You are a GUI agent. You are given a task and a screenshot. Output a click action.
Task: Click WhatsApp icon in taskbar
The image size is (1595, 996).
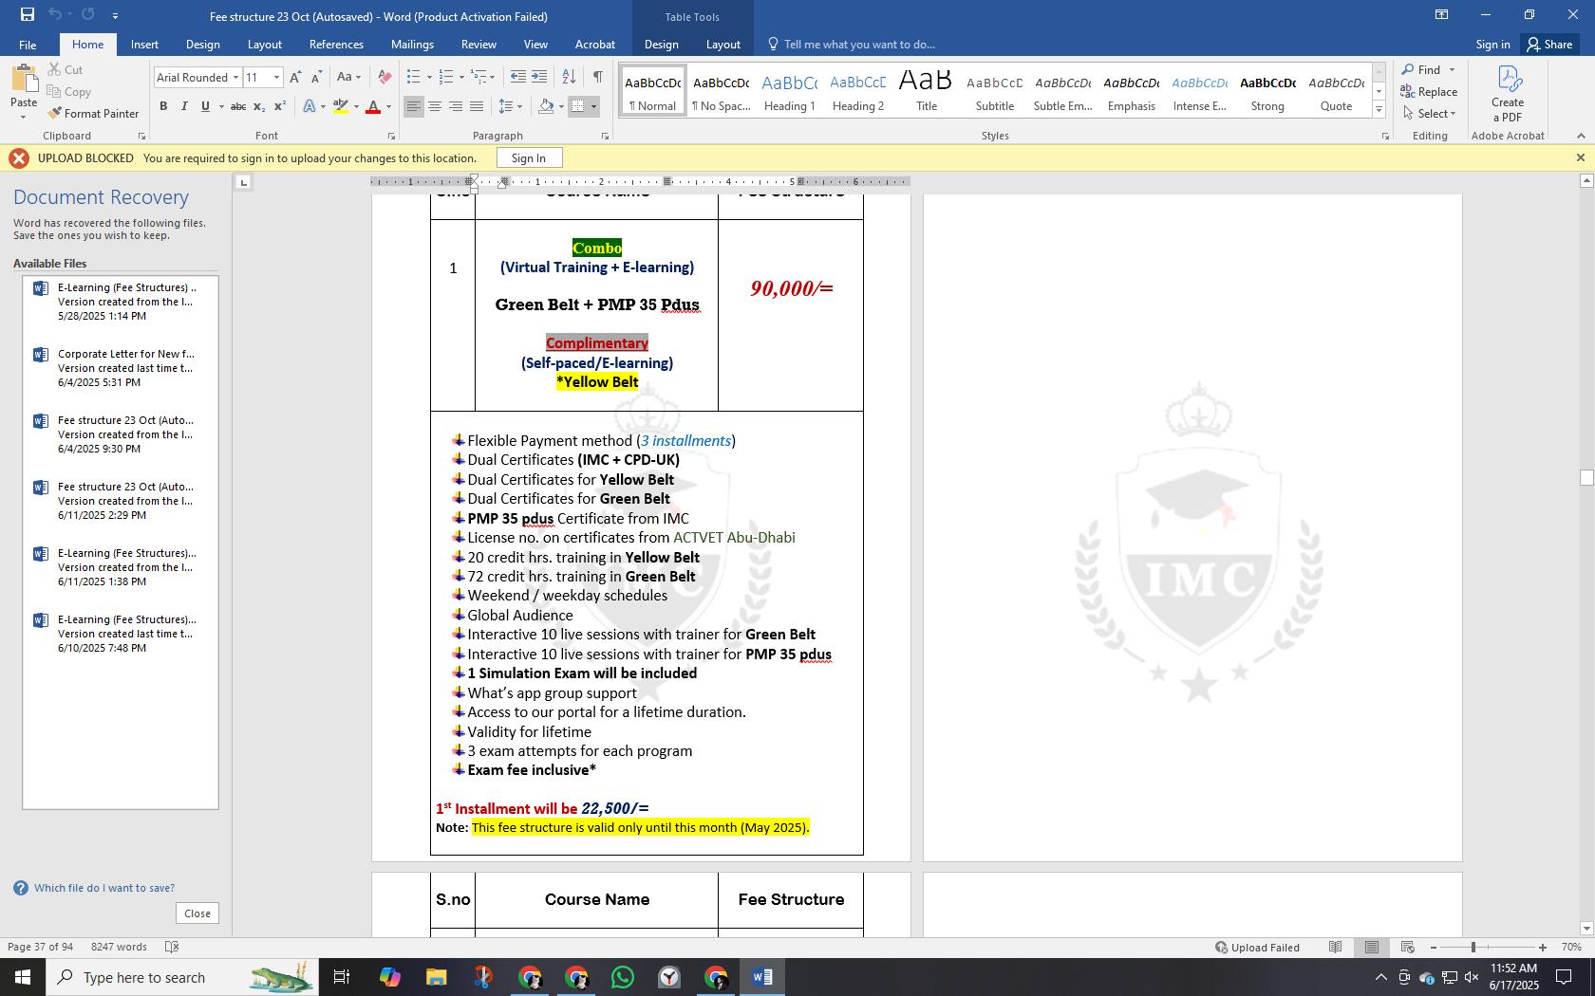tap(623, 977)
